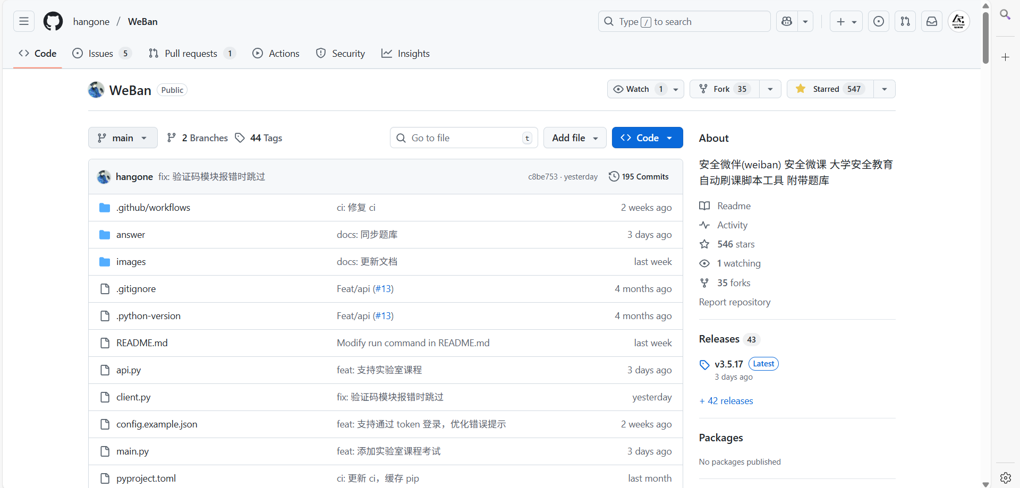Expand the main branch dropdown
The image size is (1020, 488).
click(123, 138)
